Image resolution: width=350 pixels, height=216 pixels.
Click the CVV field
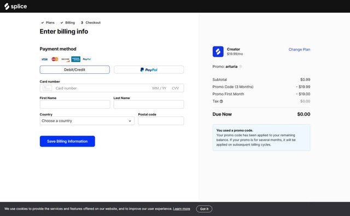175,88
